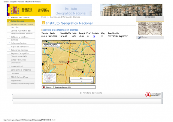Viewport: 173px width, 122px height.
Task: Open Catálogo y boletines sísmicos
Action: [20, 38]
